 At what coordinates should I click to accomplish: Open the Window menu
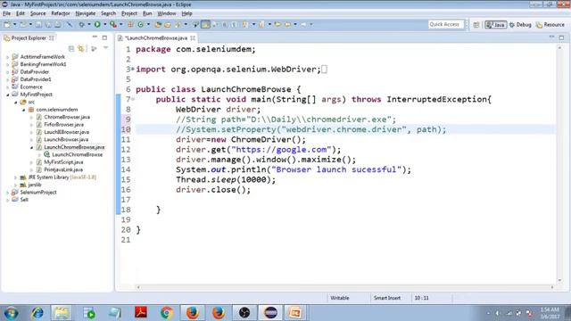point(167,13)
